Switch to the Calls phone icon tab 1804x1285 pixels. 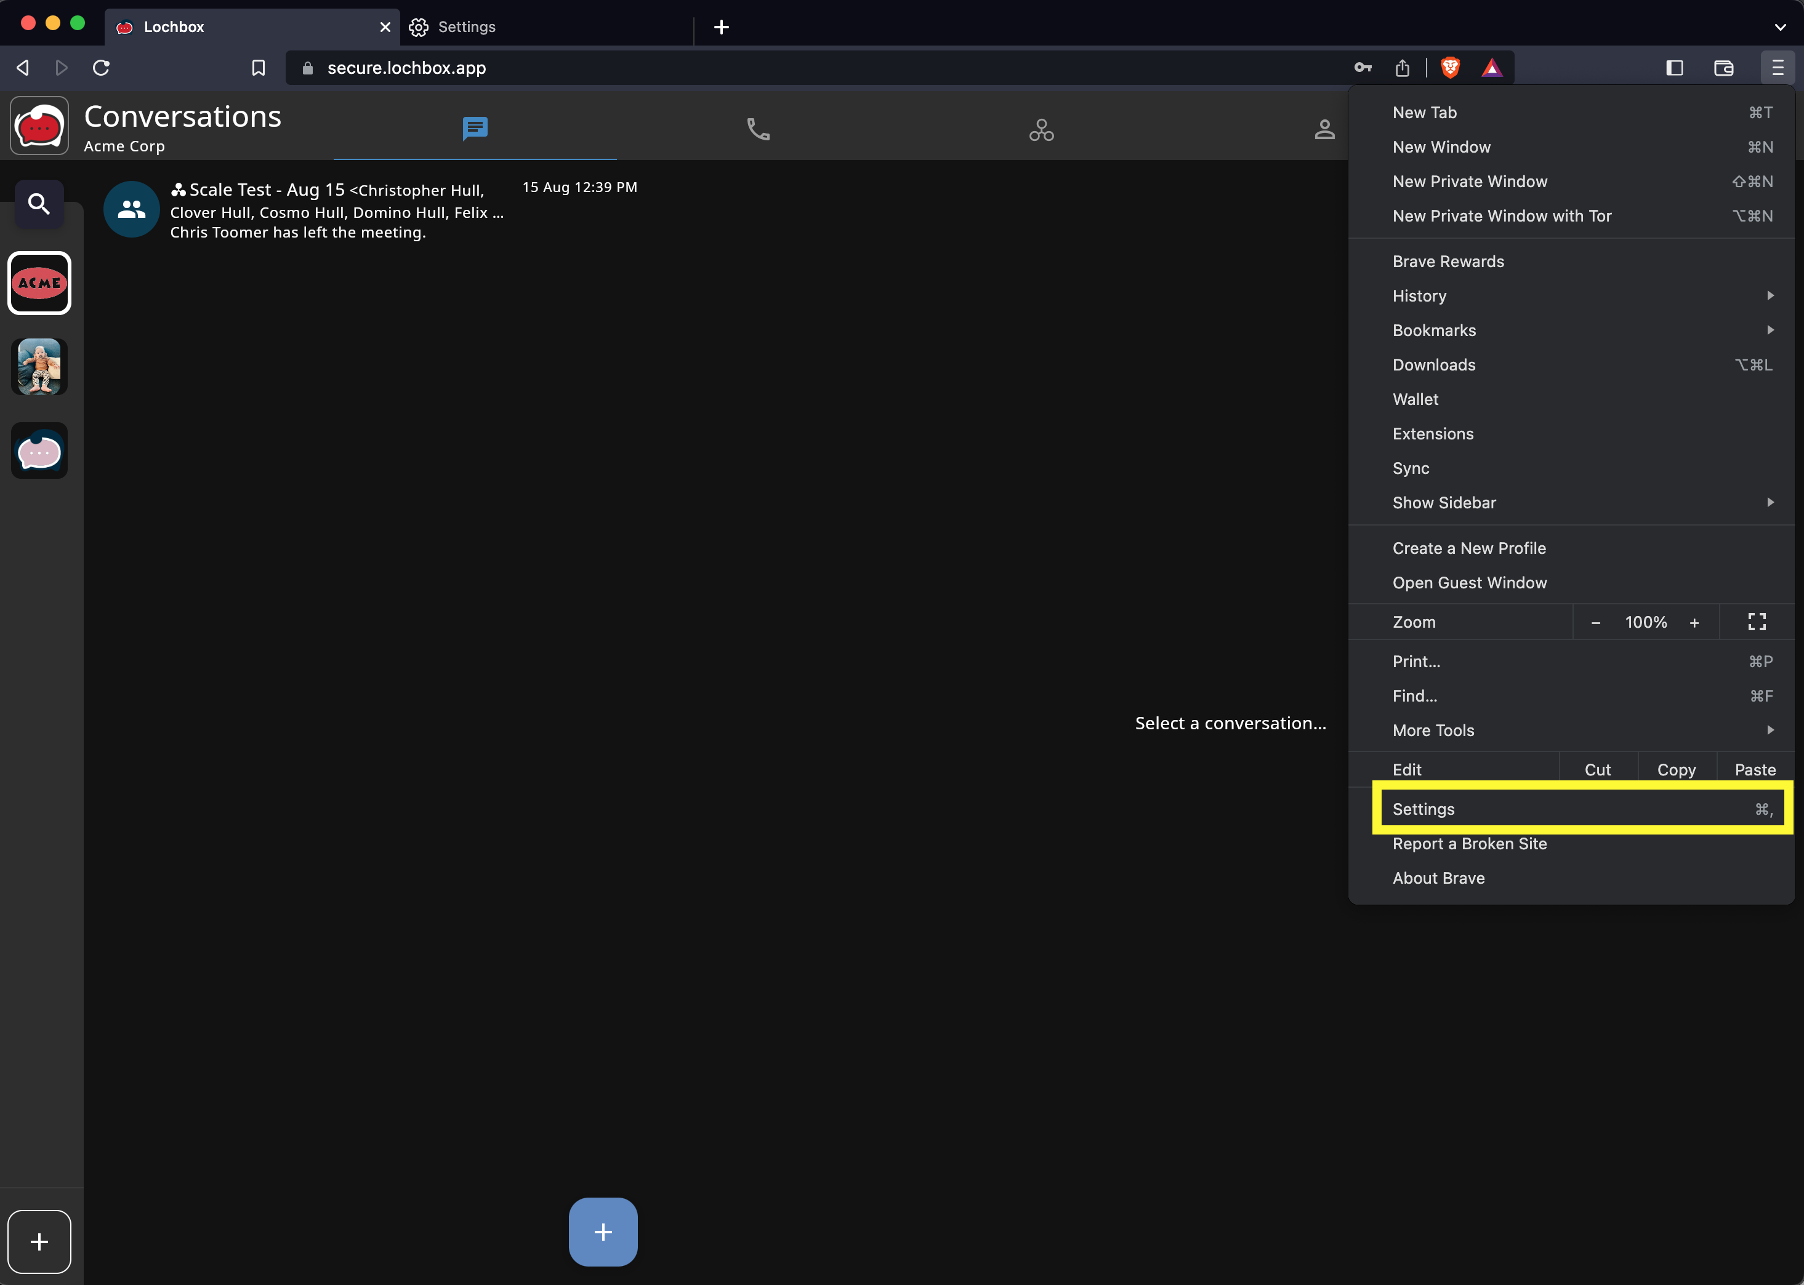pos(757,129)
